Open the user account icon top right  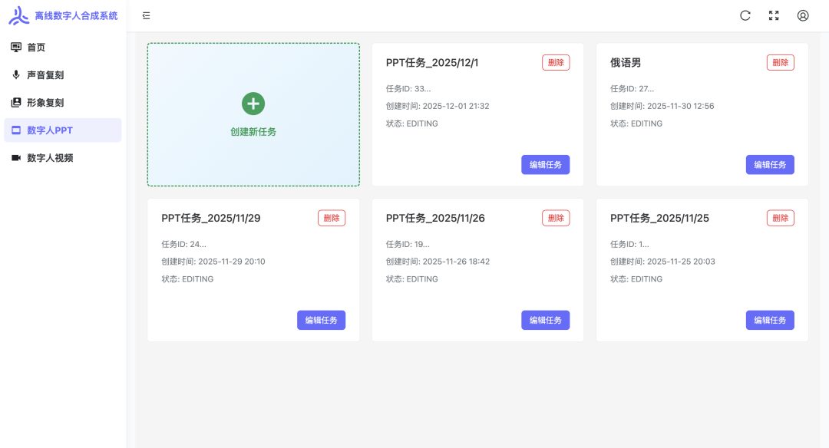tap(802, 15)
